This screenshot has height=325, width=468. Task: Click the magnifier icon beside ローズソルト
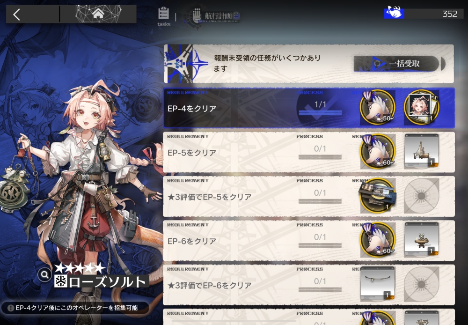coord(45,274)
